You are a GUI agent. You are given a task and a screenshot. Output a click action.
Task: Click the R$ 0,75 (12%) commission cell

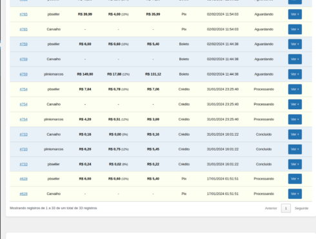click(x=118, y=149)
